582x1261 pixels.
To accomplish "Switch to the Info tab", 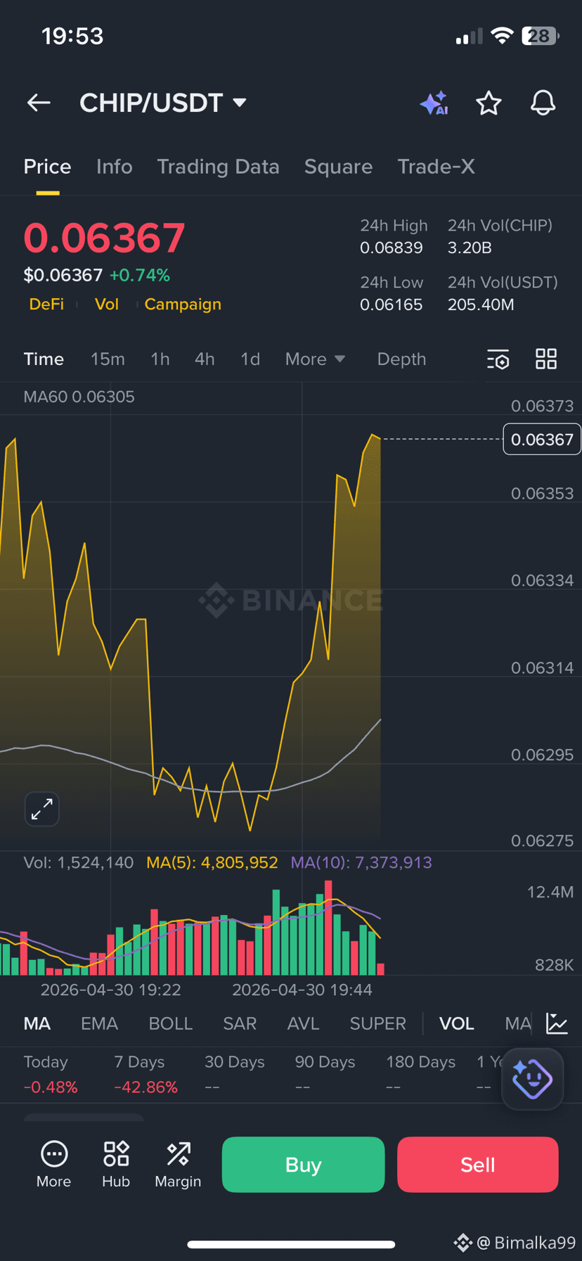I will (x=114, y=167).
